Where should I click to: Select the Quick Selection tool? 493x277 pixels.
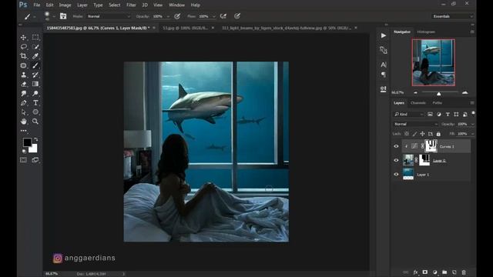click(x=35, y=47)
